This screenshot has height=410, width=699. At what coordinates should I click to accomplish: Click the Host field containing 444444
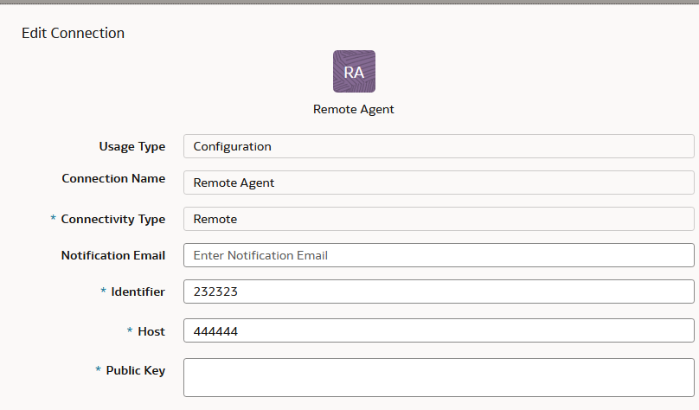(439, 330)
